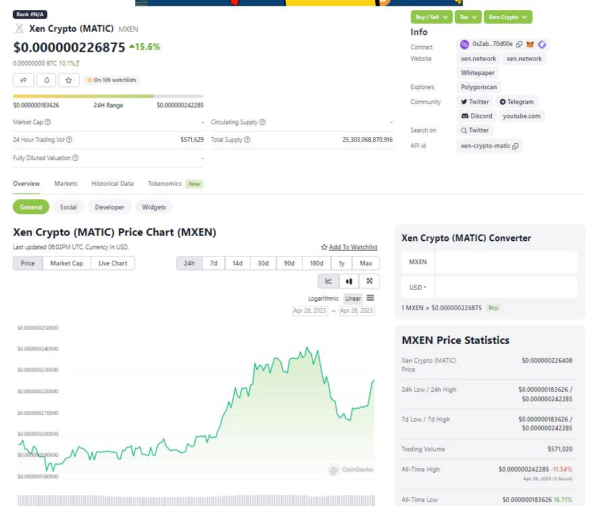
Task: Search on Twitter link
Action: tap(474, 130)
